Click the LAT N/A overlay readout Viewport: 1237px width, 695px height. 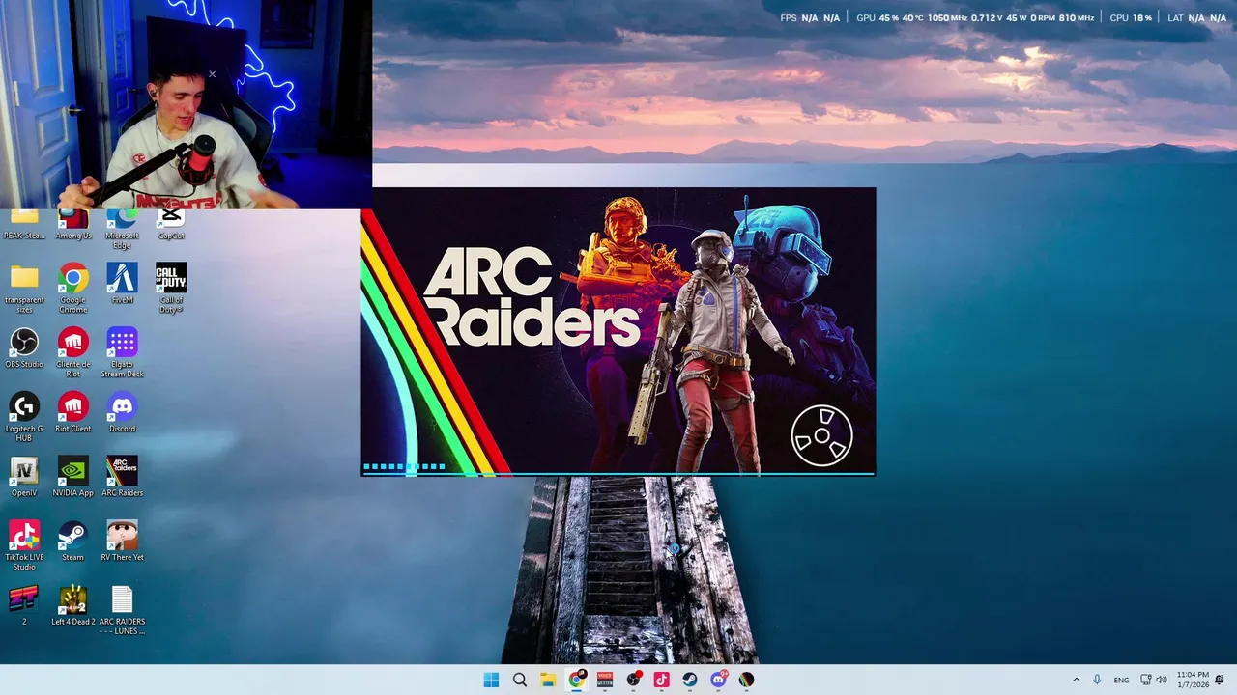[1196, 18]
